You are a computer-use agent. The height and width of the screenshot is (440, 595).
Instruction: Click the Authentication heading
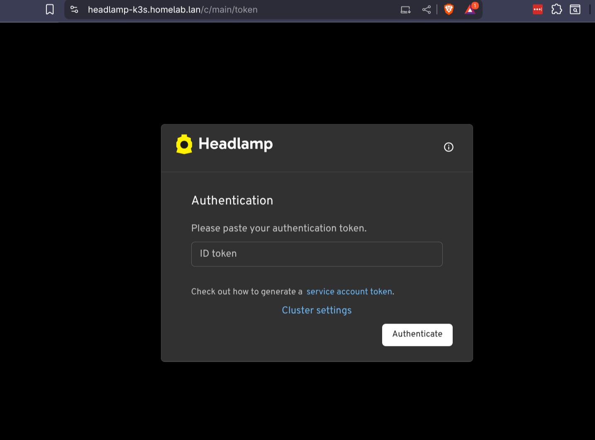pyautogui.click(x=232, y=200)
